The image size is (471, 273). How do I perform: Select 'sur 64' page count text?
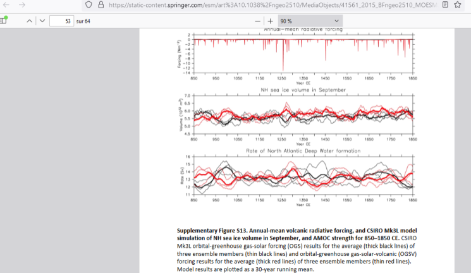point(83,21)
